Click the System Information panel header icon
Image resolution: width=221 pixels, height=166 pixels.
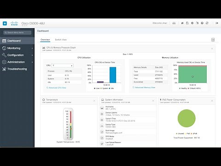pos(103,100)
